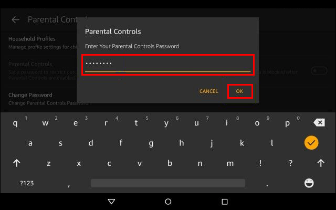Tap the left shift arrow key
The height and width of the screenshot is (210, 336).
17,163
